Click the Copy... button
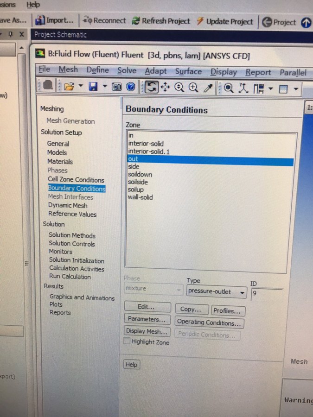 192,310
